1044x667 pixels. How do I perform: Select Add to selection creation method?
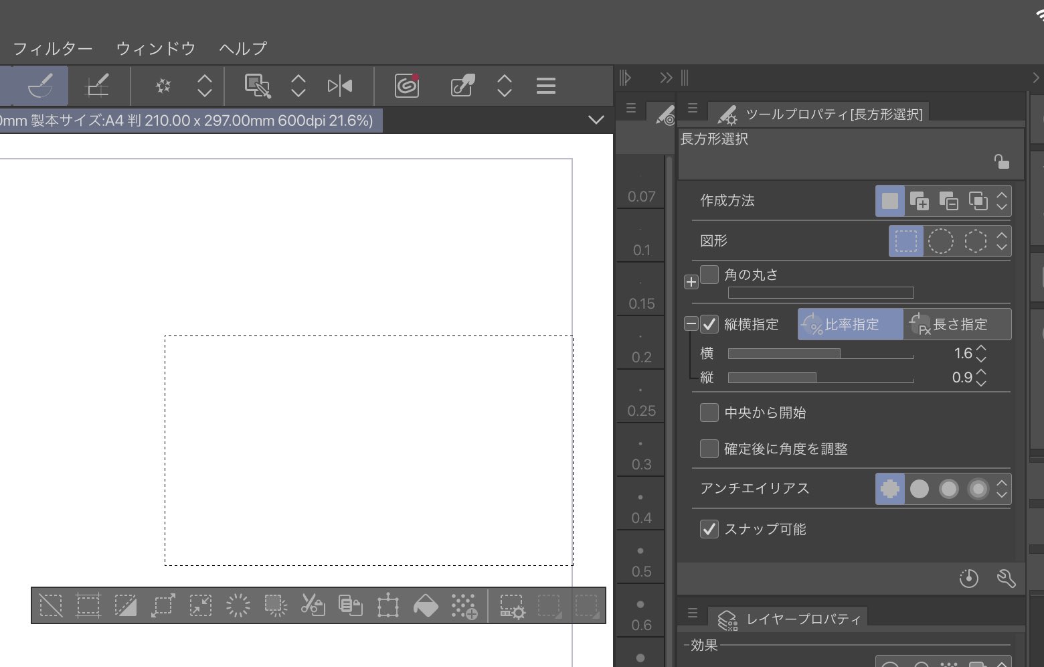click(920, 201)
